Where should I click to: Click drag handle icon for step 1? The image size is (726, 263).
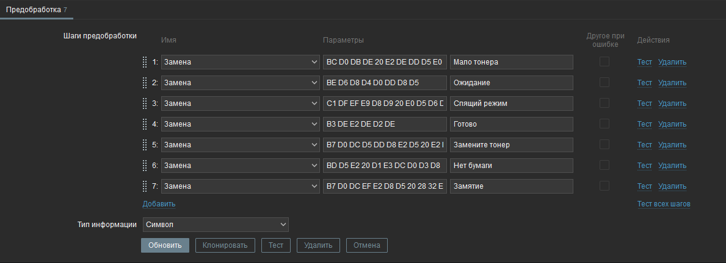(145, 62)
